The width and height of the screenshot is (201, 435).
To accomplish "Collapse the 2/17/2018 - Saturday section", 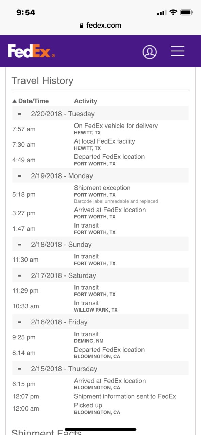I will 20,275.
